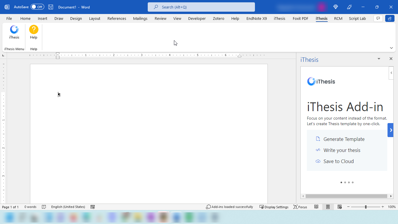Click the English (United States) language indicator
This screenshot has width=398, height=224.
point(68,207)
